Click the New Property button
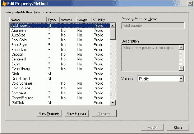The height and width of the screenshot is (134, 194). (x=49, y=113)
